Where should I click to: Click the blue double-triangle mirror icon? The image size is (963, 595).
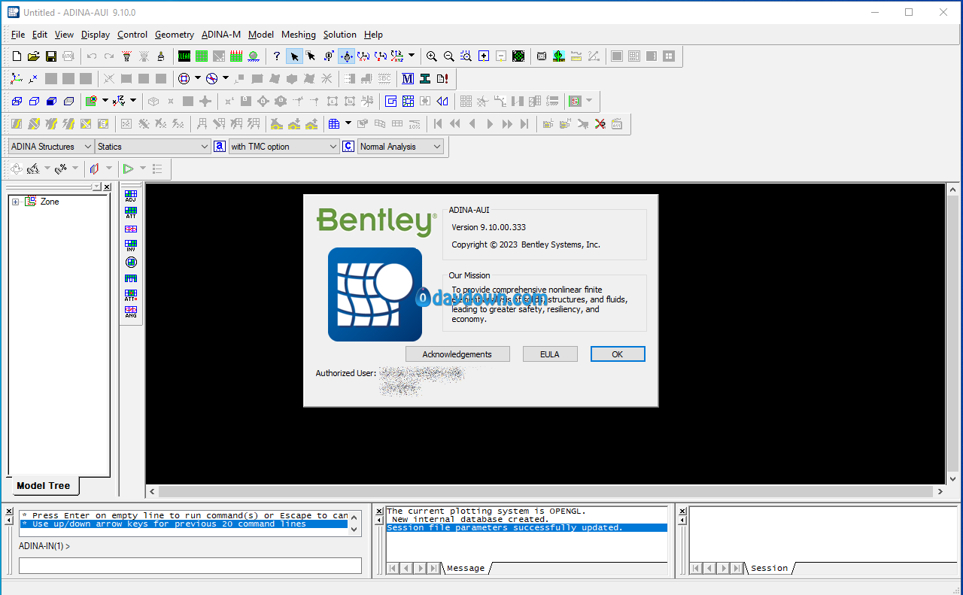pos(442,102)
